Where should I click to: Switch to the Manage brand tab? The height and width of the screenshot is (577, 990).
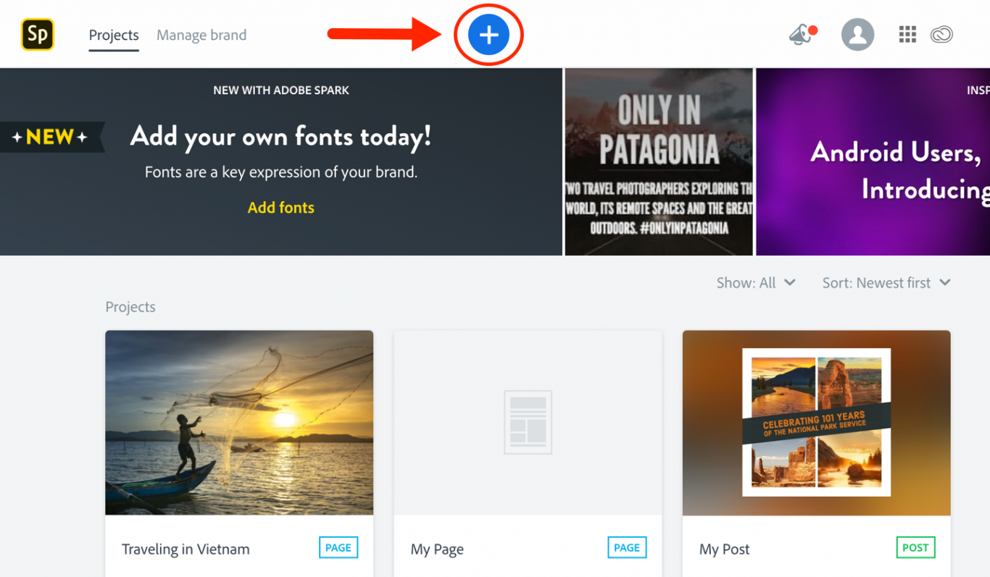click(201, 35)
